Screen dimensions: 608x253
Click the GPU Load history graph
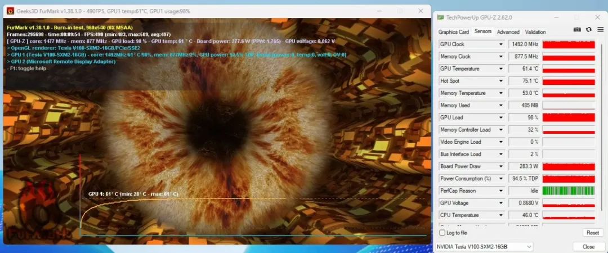coord(569,118)
